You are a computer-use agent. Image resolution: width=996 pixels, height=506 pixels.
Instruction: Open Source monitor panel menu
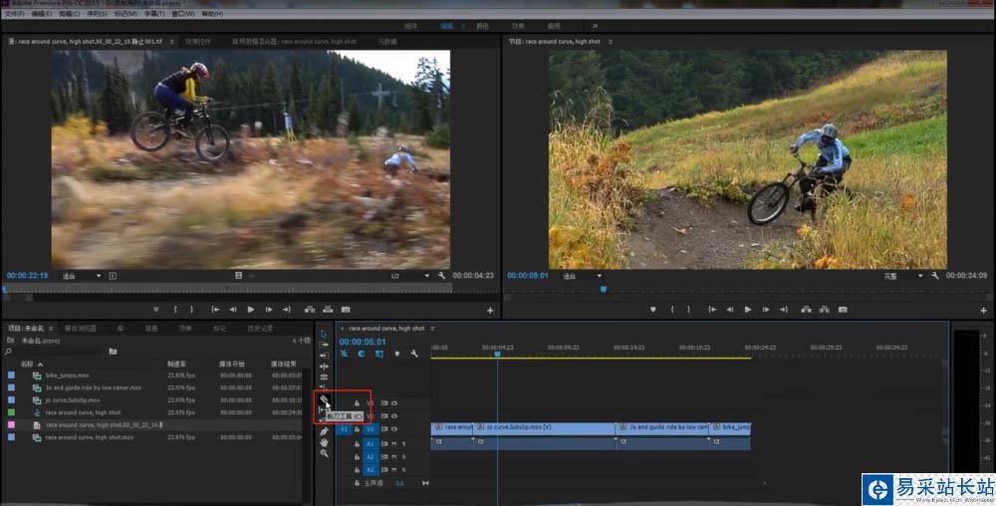pos(171,41)
